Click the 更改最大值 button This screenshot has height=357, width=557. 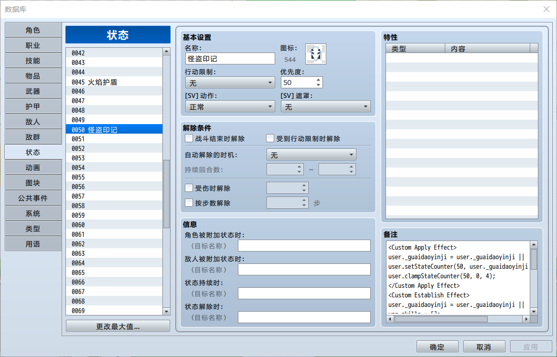coord(118,326)
